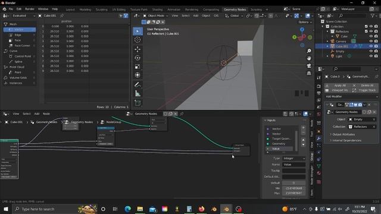Image resolution: width=381 pixels, height=214 pixels.
Task: Hide the Camera via its eye icon
Action: coord(371,41)
